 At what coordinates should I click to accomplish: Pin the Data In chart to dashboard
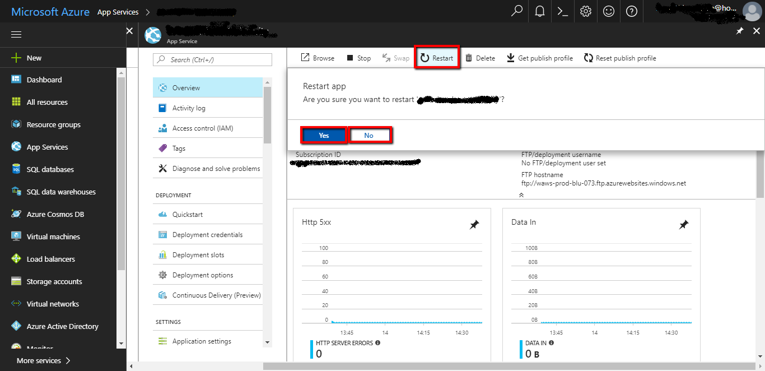(684, 224)
